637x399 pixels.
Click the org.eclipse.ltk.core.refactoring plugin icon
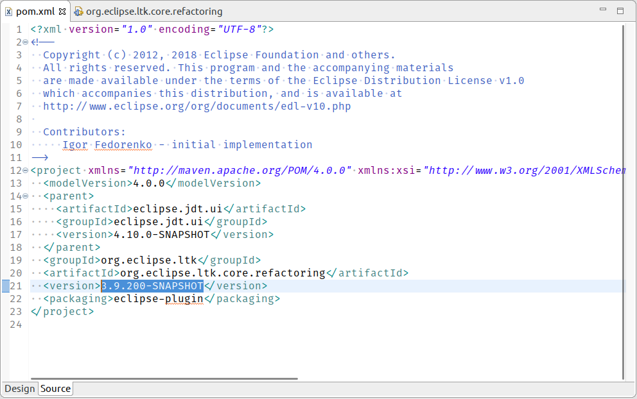[x=78, y=12]
